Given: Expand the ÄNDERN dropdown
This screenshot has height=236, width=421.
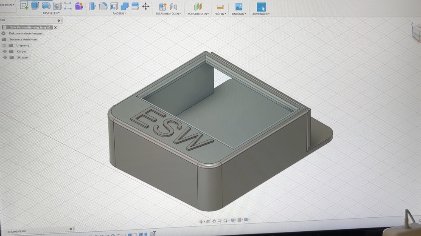Looking at the screenshot, I should (119, 13).
